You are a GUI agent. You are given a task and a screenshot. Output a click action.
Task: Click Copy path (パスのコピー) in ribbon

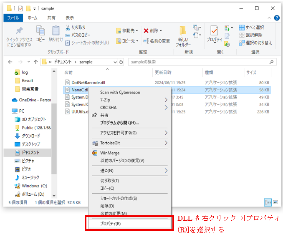click(78, 35)
